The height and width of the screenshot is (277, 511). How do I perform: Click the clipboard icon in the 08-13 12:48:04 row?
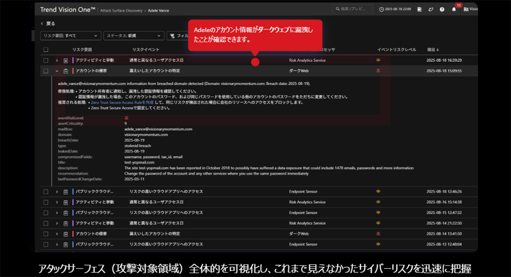pyautogui.click(x=66, y=245)
